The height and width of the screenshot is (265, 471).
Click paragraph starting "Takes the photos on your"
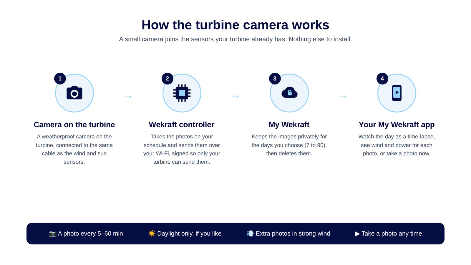[182, 149]
